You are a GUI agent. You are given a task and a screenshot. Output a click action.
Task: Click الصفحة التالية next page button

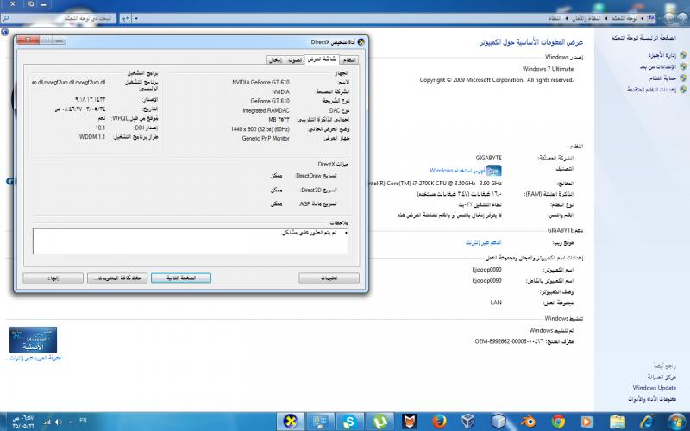181,278
